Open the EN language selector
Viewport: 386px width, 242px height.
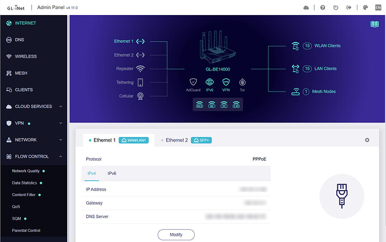378,8
